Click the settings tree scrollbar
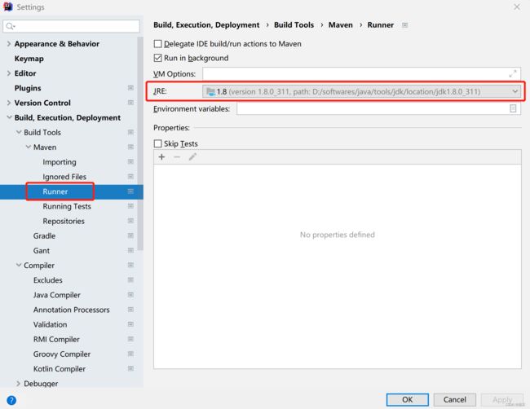 [140, 143]
